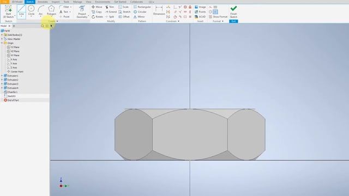Click the Center Point origin item

15,71
